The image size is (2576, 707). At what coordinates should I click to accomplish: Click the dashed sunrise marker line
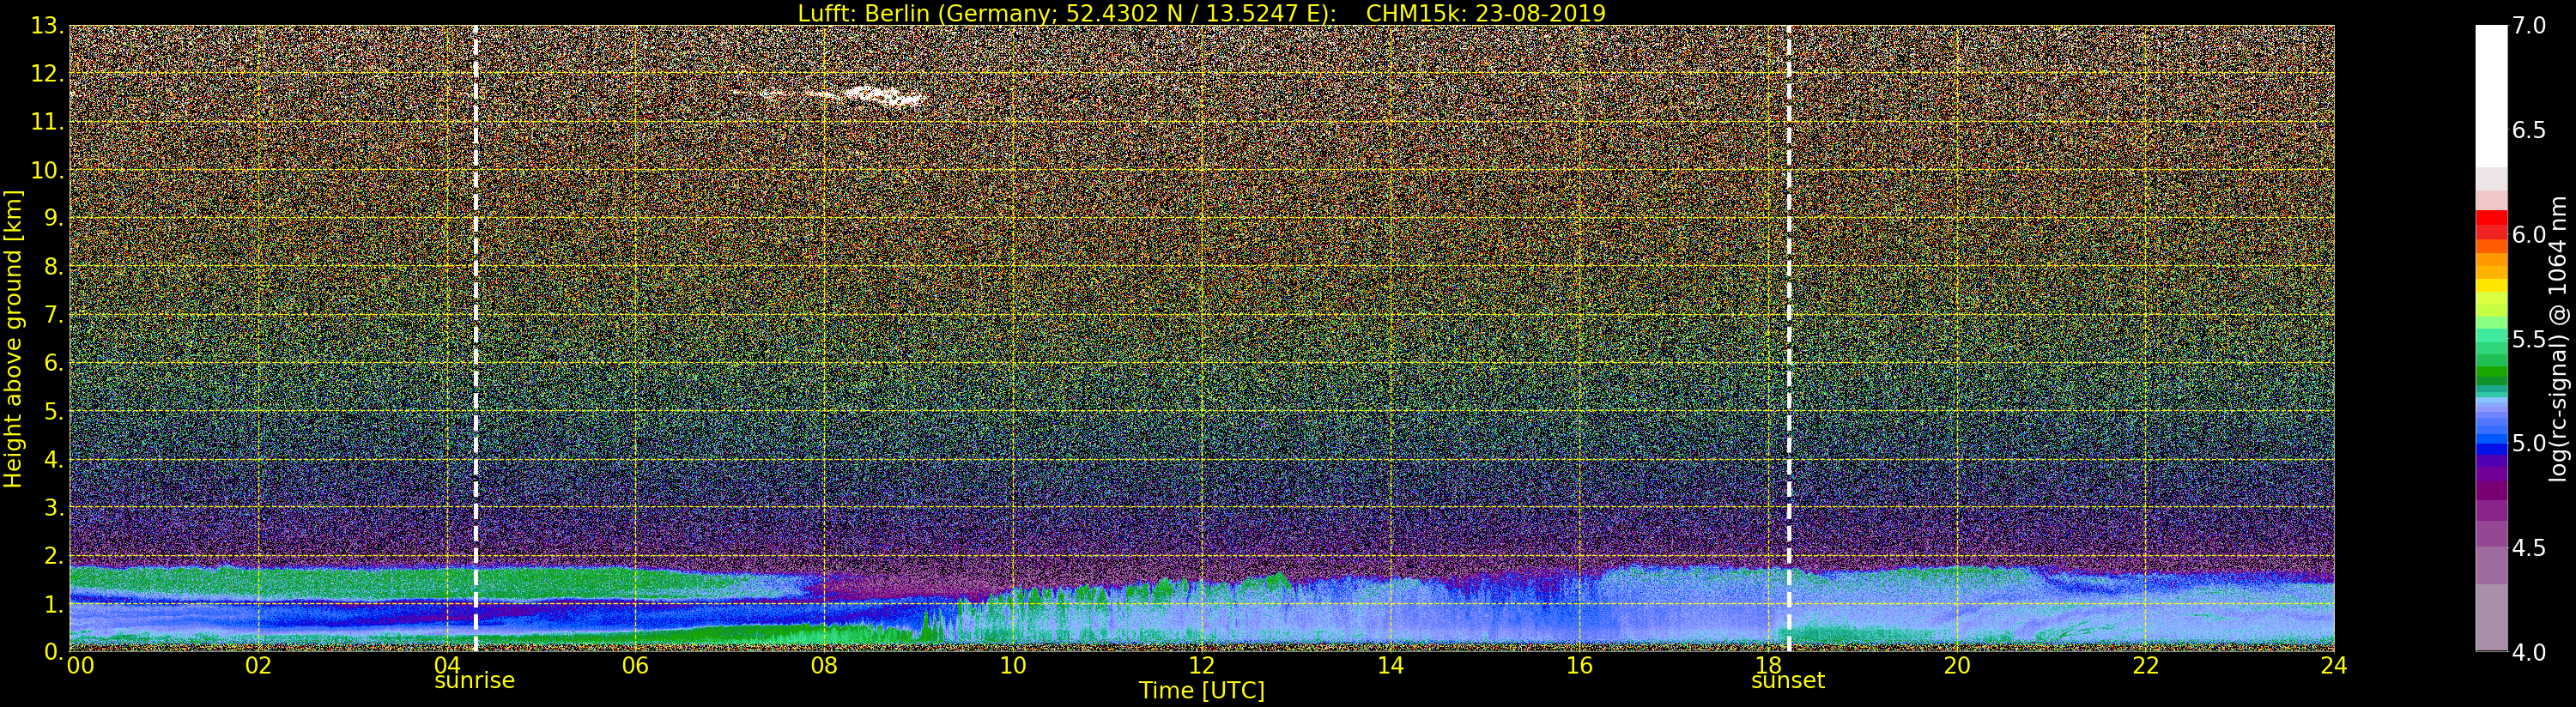pos(475,338)
